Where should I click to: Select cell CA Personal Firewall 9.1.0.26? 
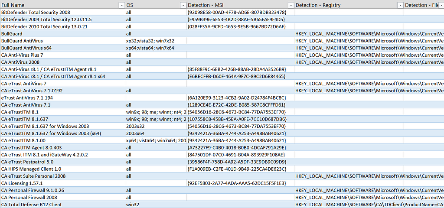62,190
